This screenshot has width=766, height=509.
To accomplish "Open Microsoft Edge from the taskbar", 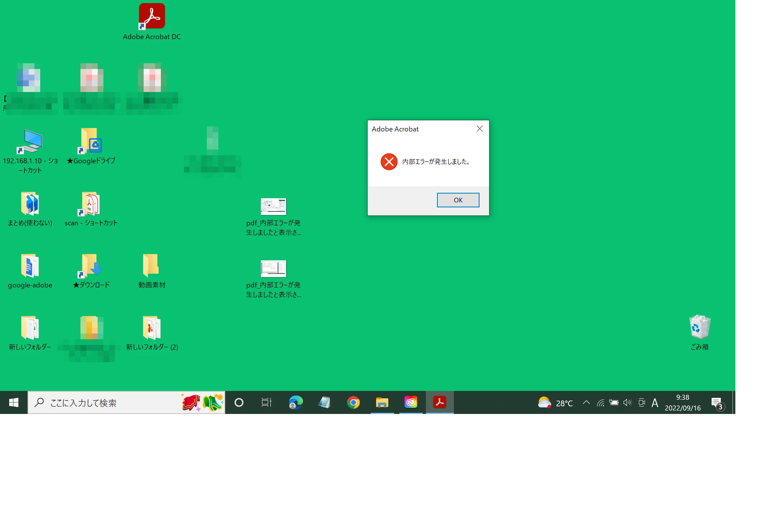I will pyautogui.click(x=296, y=402).
